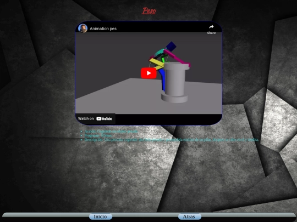Click the gray pillar in video thumbnail

coord(175,82)
